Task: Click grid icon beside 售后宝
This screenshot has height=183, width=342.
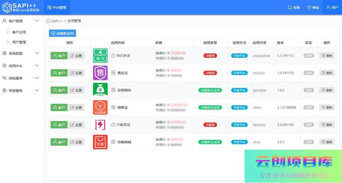Action: pos(113,73)
